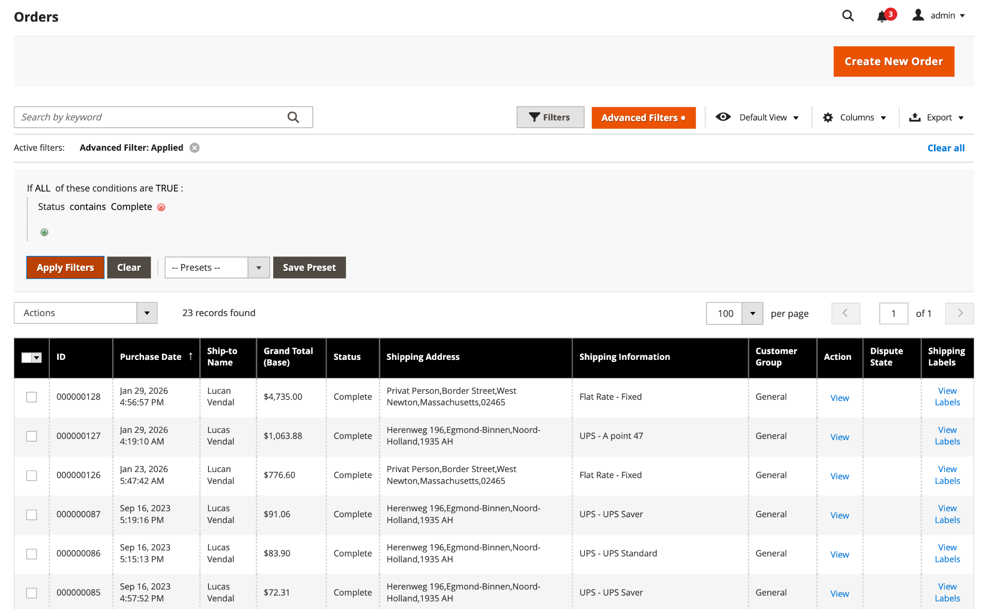Image resolution: width=988 pixels, height=609 pixels.
Task: Open notifications bell with 3 alerts
Action: [886, 15]
